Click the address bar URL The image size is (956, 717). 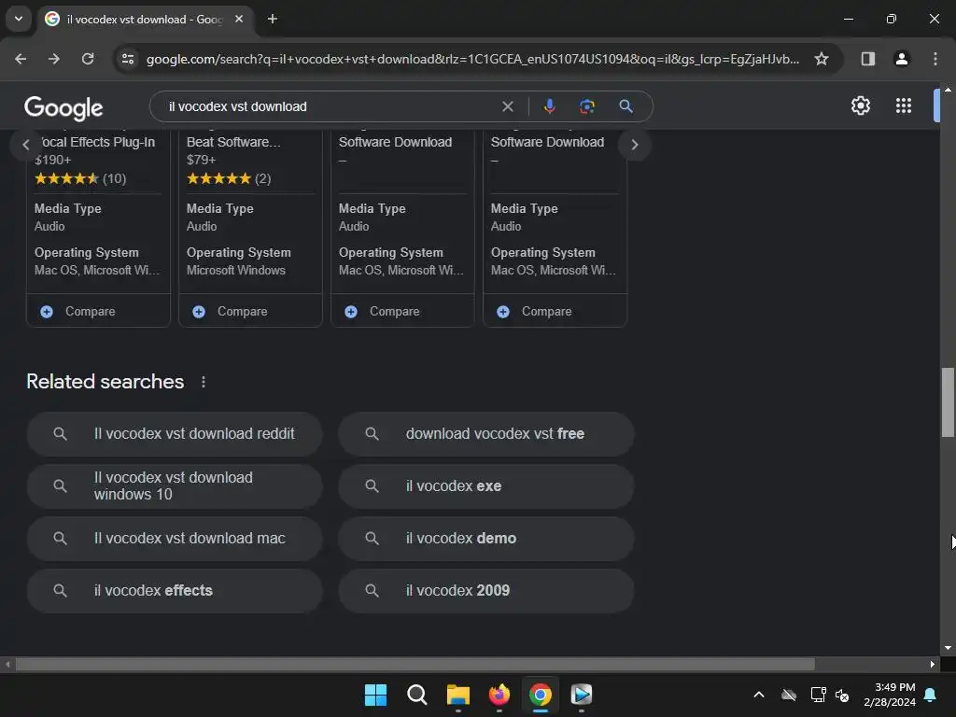472,59
